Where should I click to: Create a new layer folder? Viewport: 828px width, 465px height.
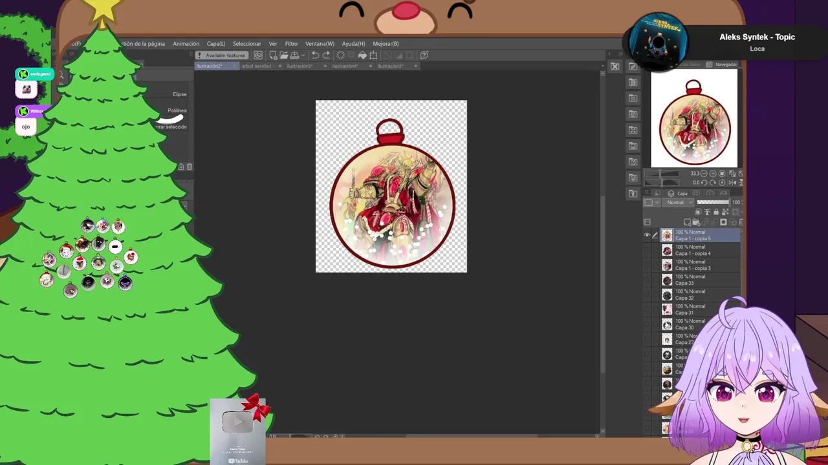(696, 222)
